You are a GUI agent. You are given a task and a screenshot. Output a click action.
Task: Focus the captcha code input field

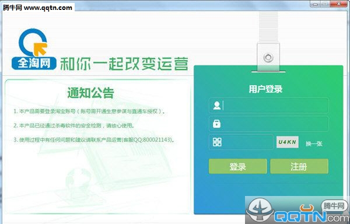(x=241, y=142)
